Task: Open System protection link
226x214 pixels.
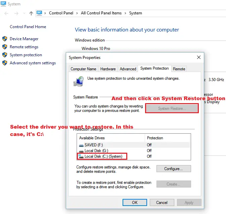Action: [26, 55]
